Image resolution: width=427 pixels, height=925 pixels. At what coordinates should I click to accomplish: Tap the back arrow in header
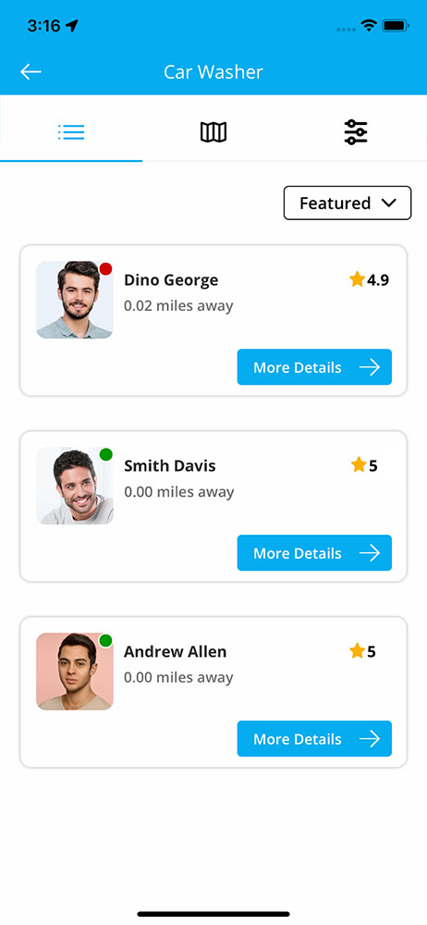pyautogui.click(x=30, y=72)
